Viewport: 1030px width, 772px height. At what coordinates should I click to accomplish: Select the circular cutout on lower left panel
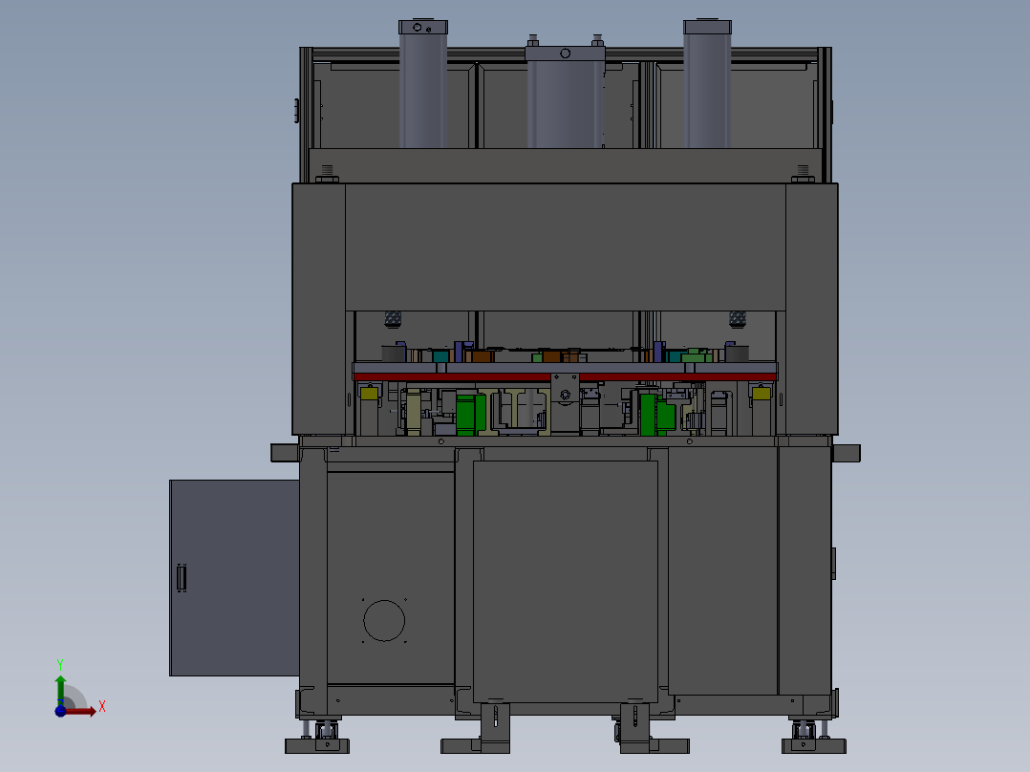384,620
